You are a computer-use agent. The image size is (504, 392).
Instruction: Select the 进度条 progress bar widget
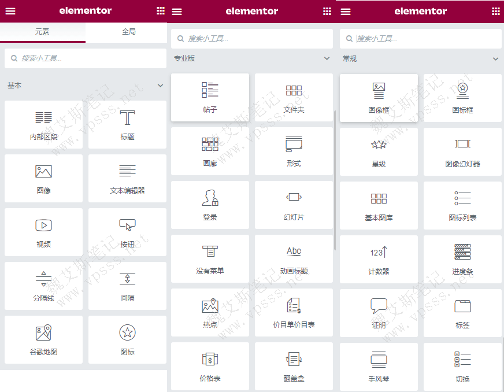pos(462,259)
